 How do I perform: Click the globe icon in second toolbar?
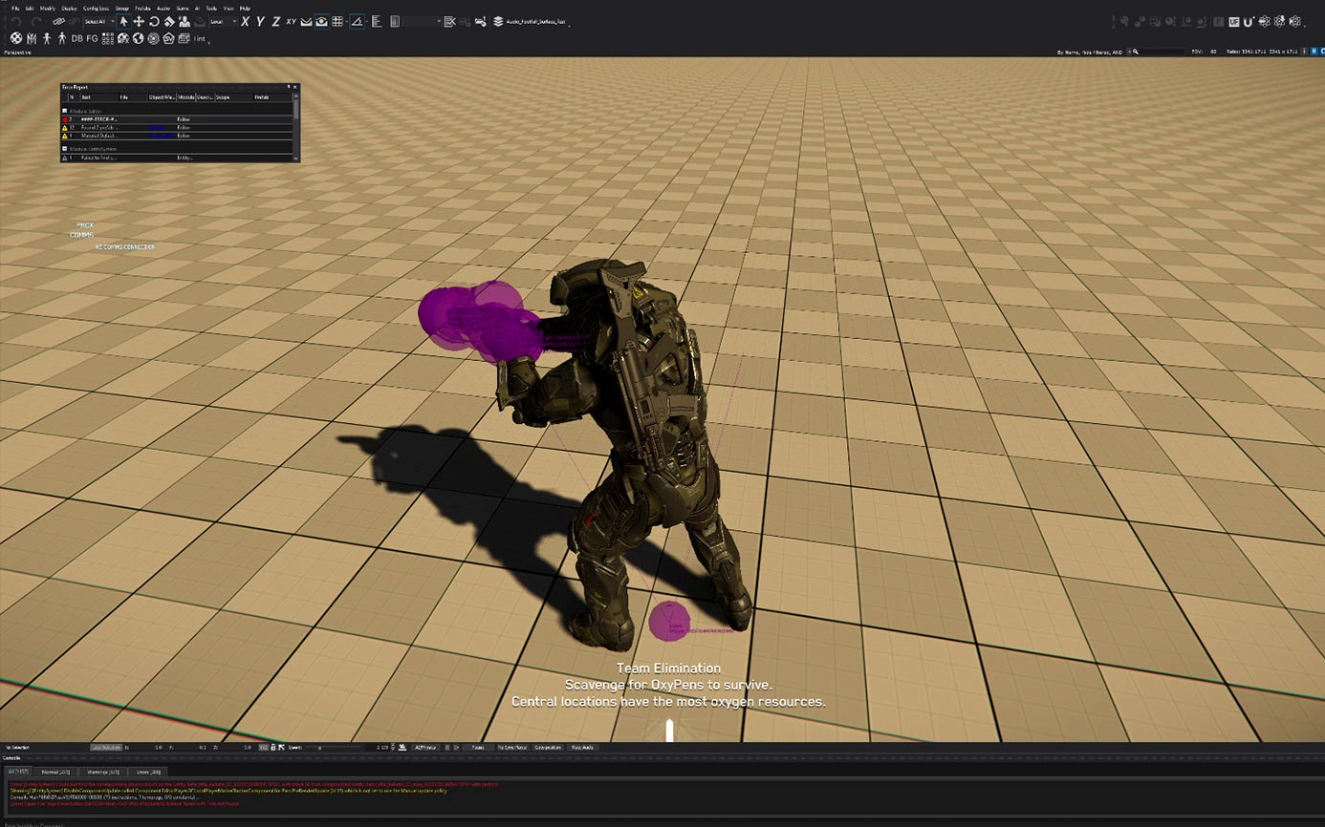139,38
